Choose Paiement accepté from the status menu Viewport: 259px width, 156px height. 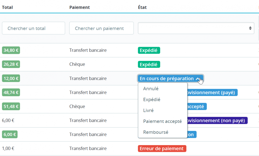(162, 121)
